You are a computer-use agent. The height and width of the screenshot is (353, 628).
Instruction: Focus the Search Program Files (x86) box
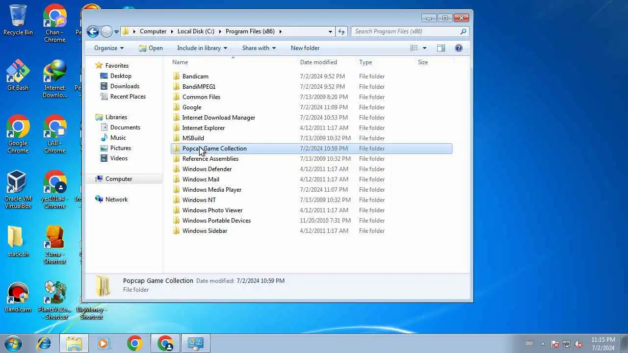(410, 31)
